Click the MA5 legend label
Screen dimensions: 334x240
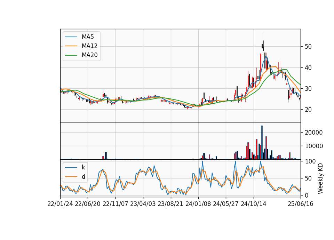pos(88,37)
